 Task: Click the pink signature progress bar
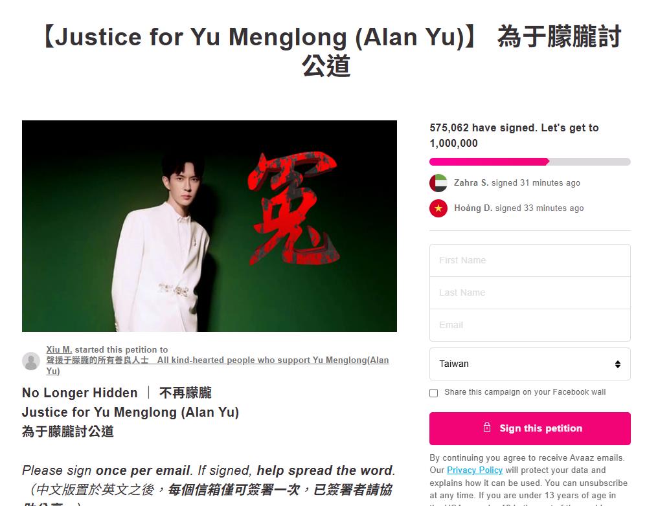[530, 162]
